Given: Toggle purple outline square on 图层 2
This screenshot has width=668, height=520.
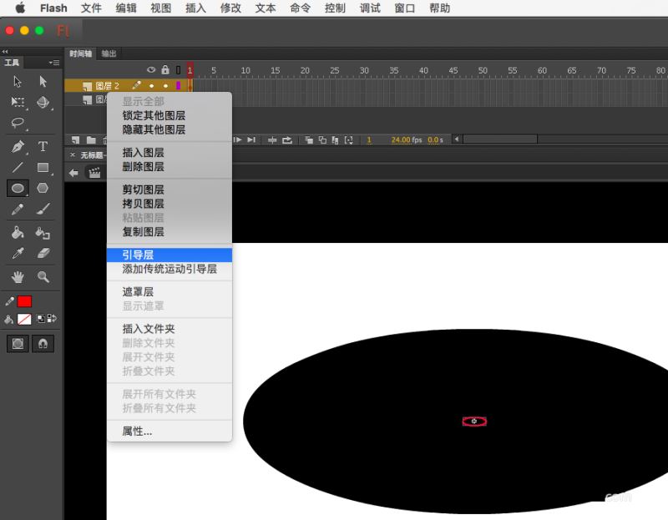Looking at the screenshot, I should click(179, 86).
